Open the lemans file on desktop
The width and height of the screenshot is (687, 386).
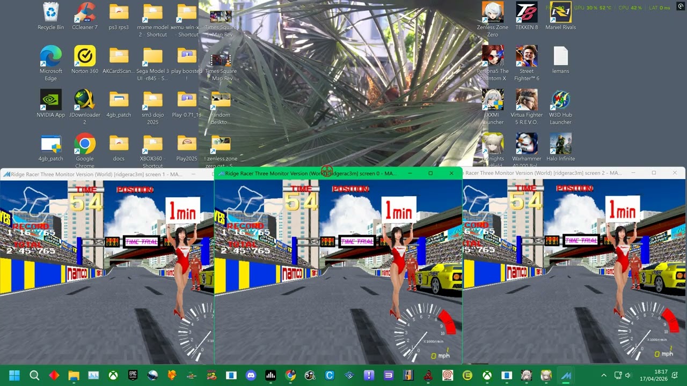click(x=560, y=60)
